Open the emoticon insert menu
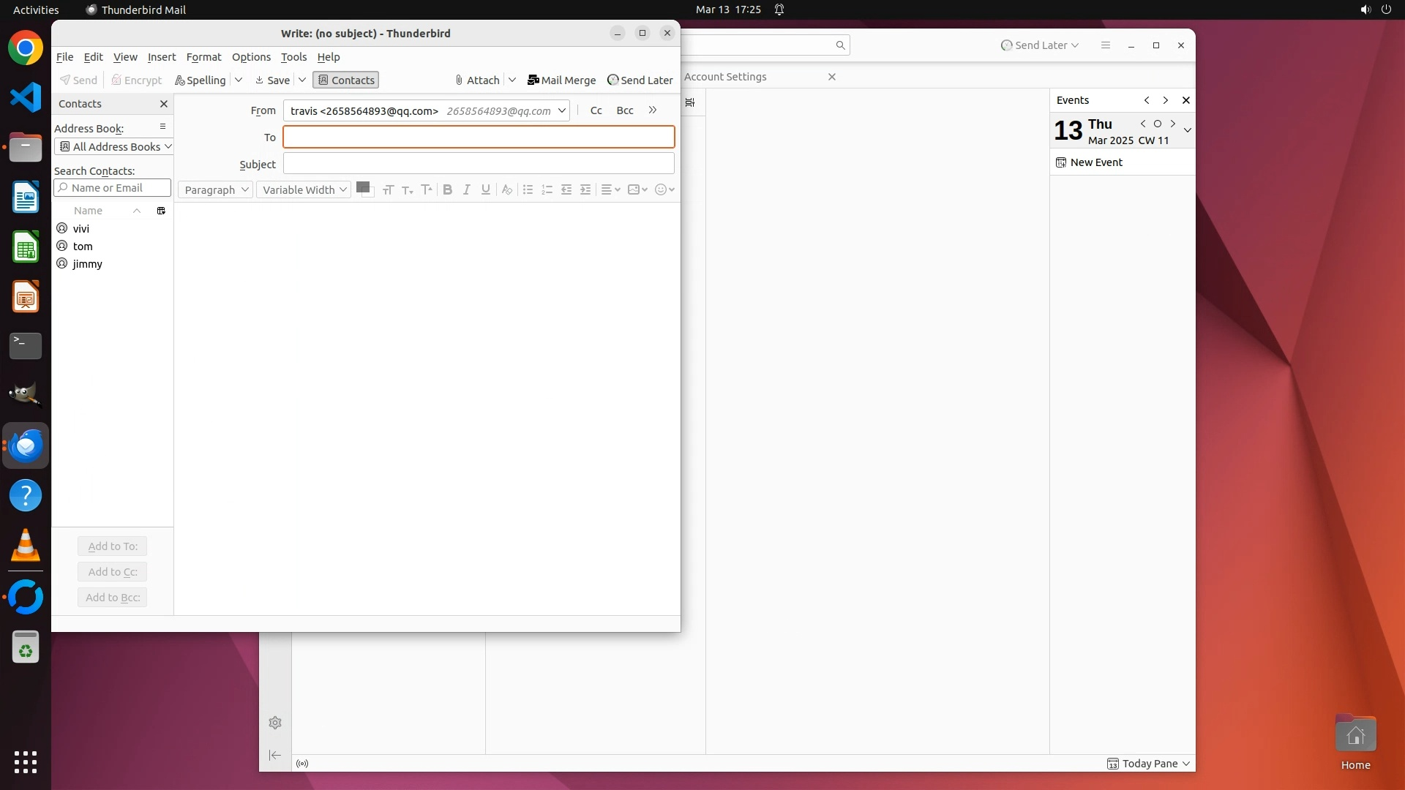The image size is (1405, 790). [664, 189]
